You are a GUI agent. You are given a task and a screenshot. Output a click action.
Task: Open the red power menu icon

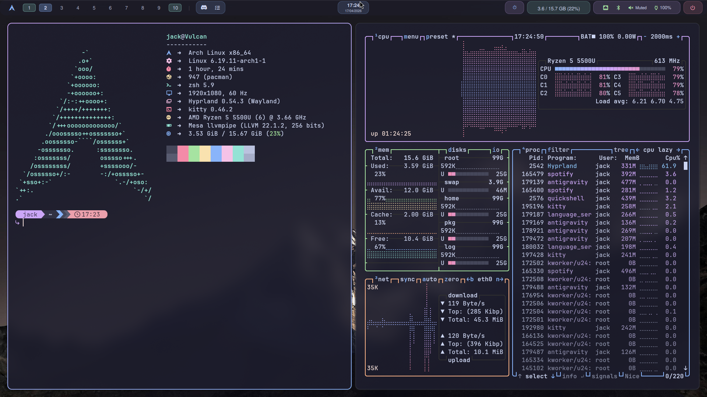click(x=693, y=8)
